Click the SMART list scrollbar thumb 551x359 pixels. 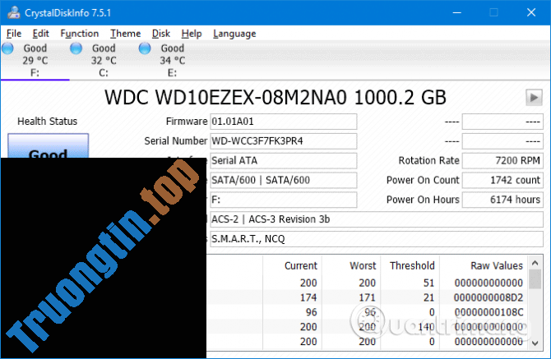tap(535, 279)
